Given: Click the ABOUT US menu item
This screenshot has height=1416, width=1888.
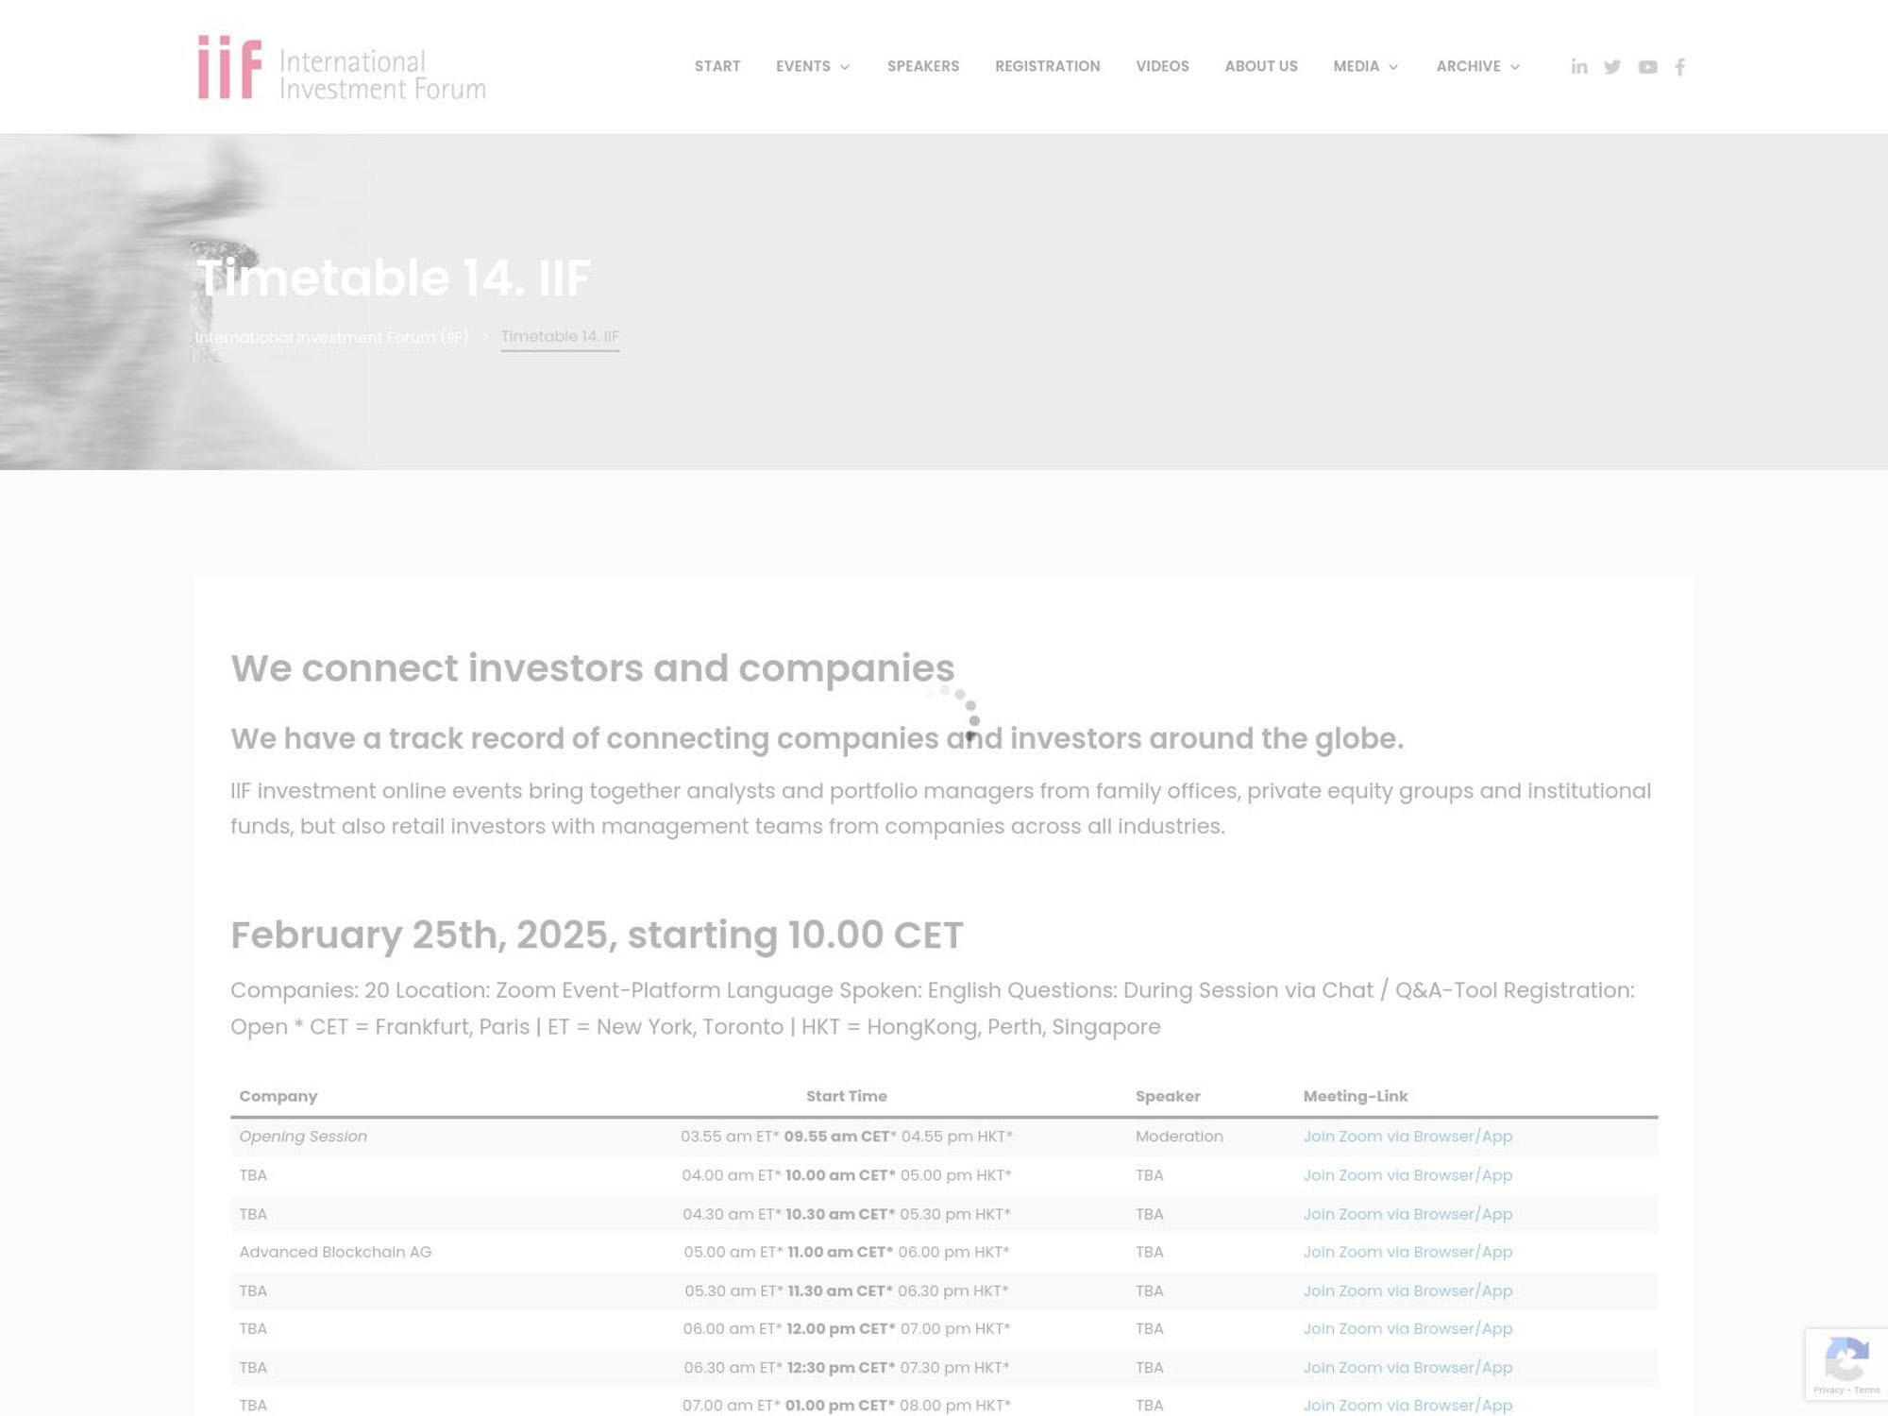Looking at the screenshot, I should 1260,65.
